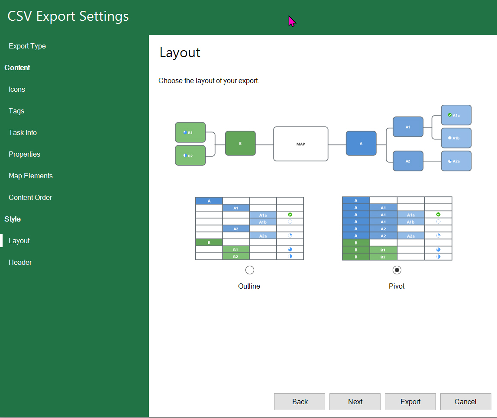The image size is (497, 418).
Task: Switch to Task Info settings
Action: click(x=23, y=132)
